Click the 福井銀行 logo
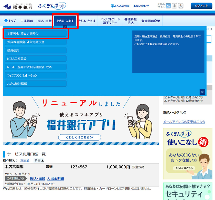Image resolution: width=215 pixels, height=200 pixels. point(18,6)
